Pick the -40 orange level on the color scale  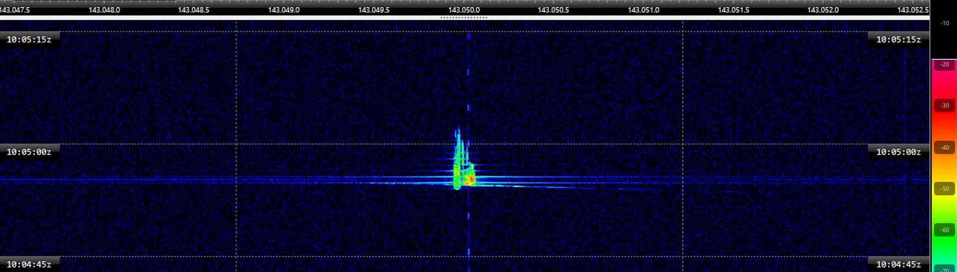[944, 148]
